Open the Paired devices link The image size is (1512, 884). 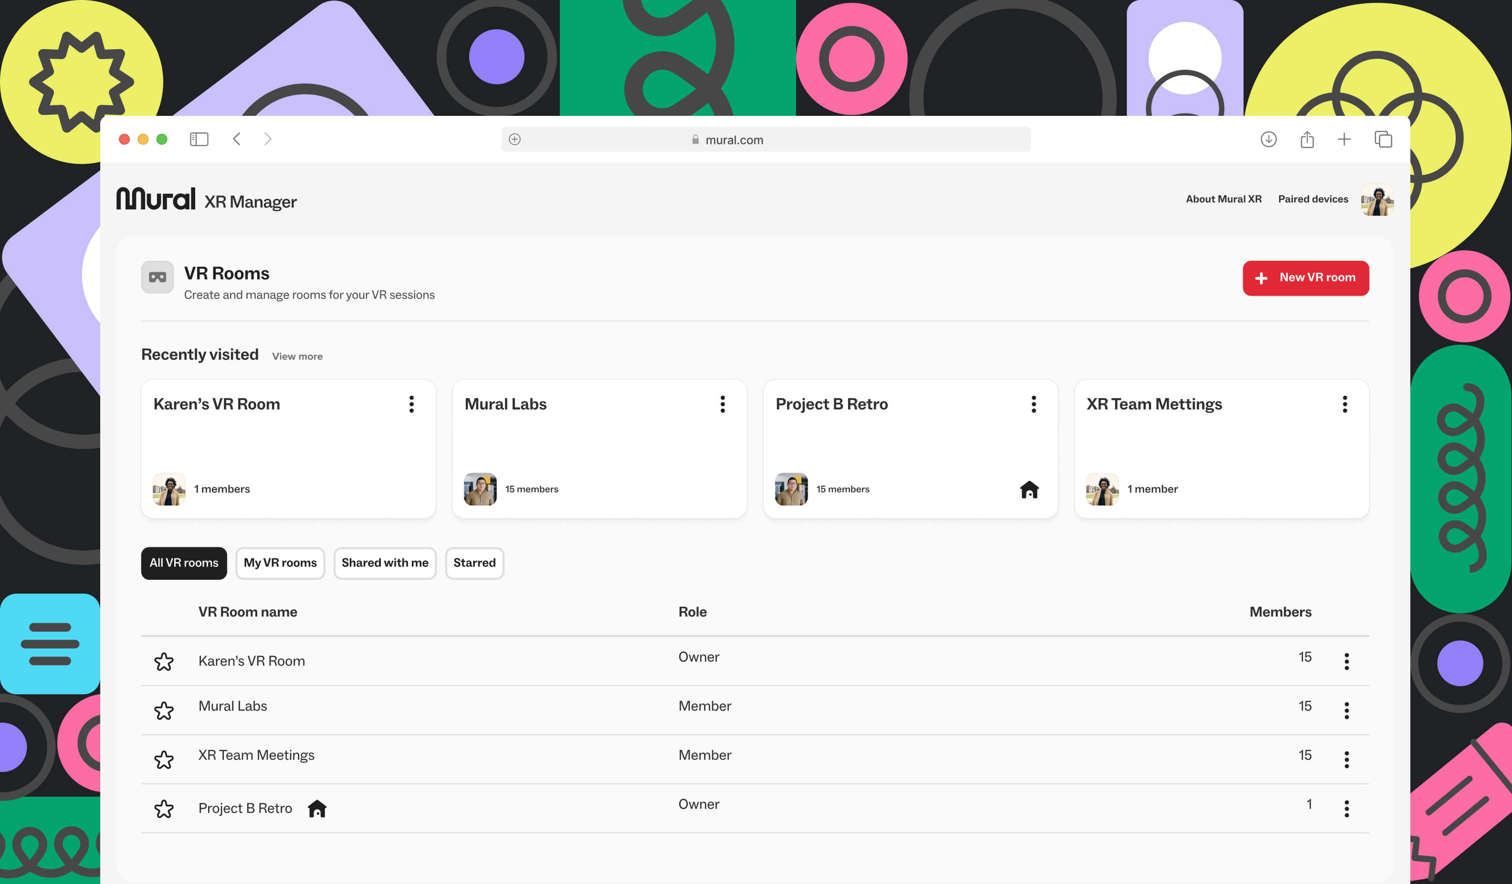[1313, 199]
